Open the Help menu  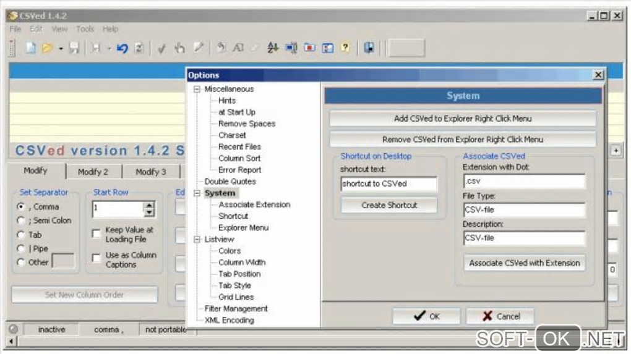(x=110, y=29)
